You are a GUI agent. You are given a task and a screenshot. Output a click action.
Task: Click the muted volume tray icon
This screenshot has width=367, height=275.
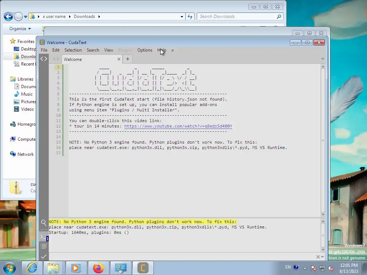(331, 268)
